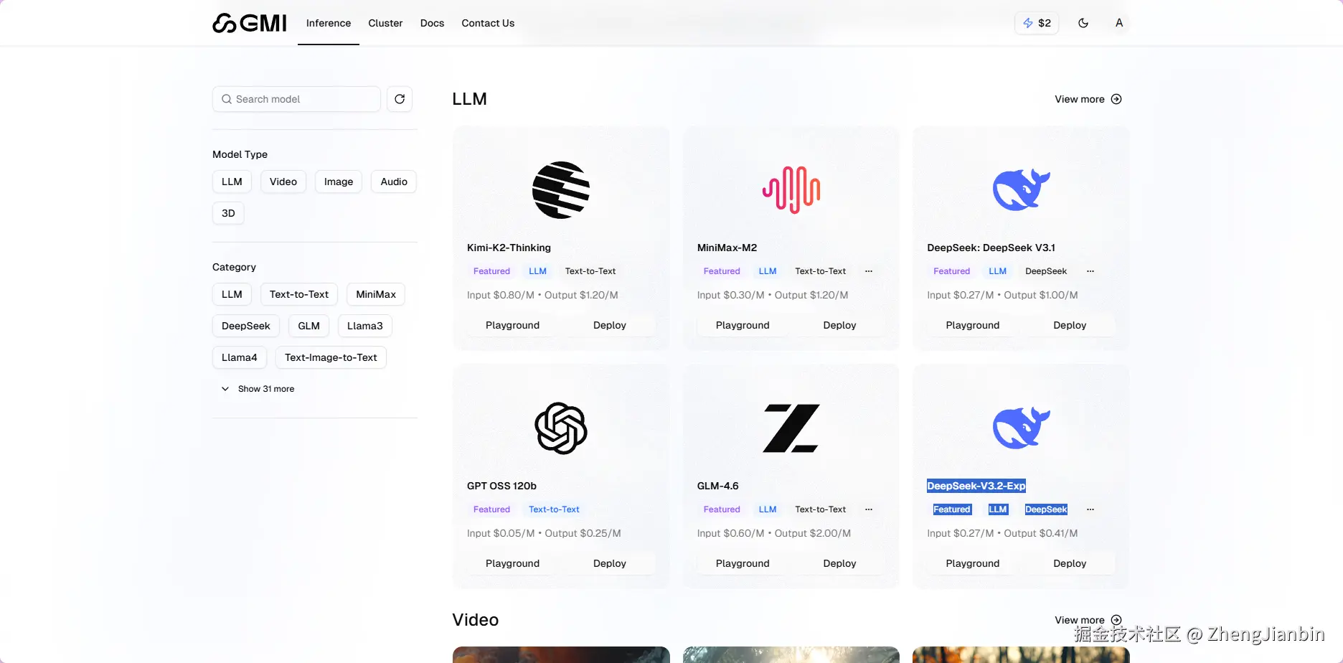Open the Inference tab

(329, 23)
